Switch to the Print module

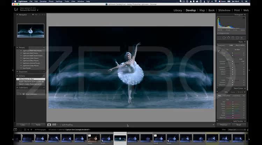coord(237,10)
